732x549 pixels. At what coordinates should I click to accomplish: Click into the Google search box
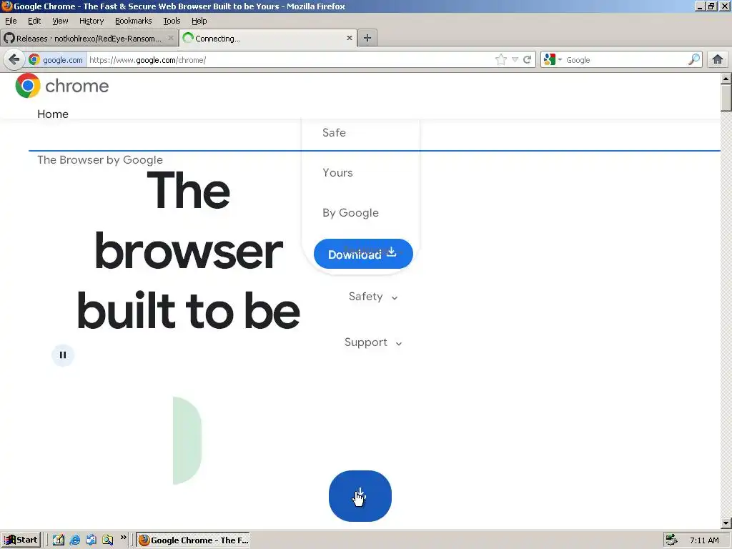tap(625, 60)
